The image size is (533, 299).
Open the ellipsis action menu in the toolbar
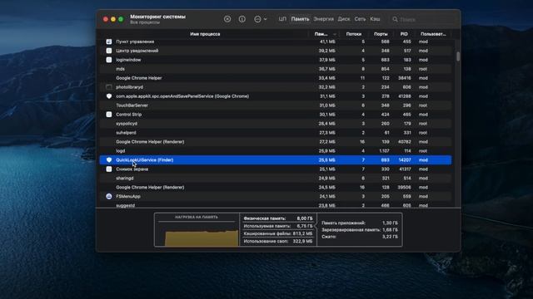tap(261, 19)
